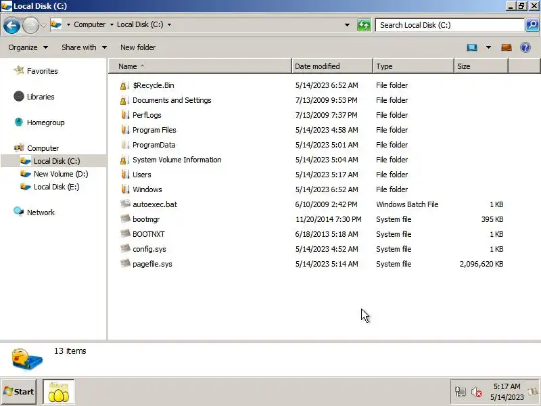
Task: Select the BOOTNXT file name
Action: click(148, 234)
